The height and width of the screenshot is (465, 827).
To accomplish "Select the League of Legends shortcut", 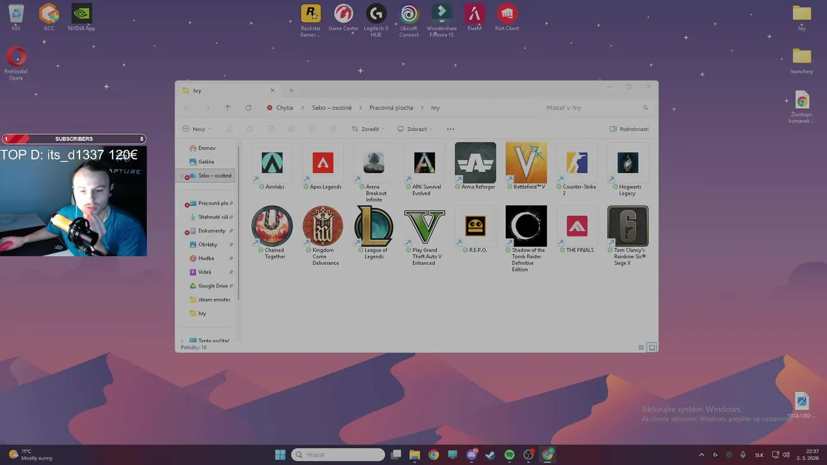I will (373, 233).
